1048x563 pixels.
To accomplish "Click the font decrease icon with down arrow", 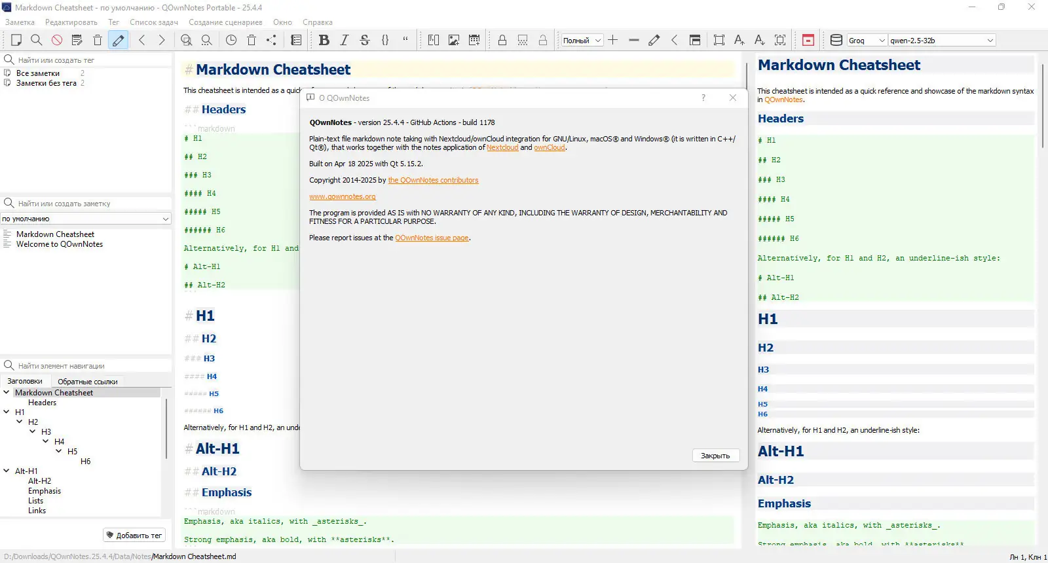I will (x=760, y=40).
